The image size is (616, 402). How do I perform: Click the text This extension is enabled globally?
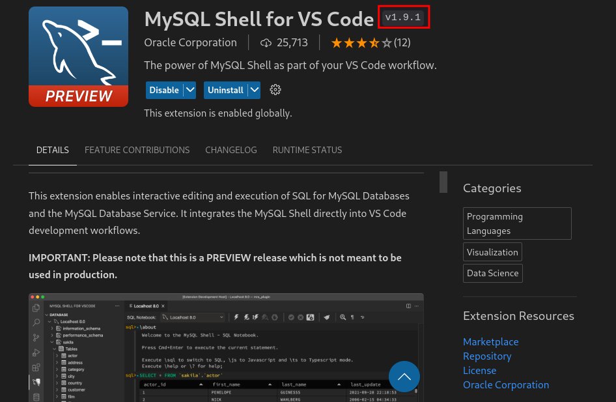(218, 113)
